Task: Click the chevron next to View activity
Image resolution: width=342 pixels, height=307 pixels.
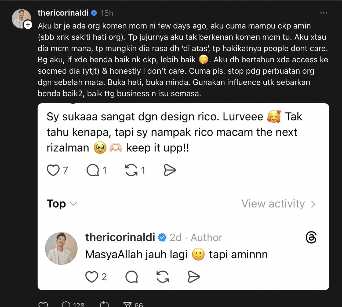Action: (x=313, y=204)
